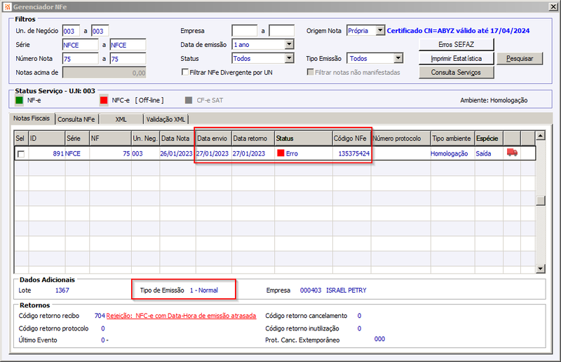
Task: Click the second Série input field
Action: pyautogui.click(x=128, y=45)
